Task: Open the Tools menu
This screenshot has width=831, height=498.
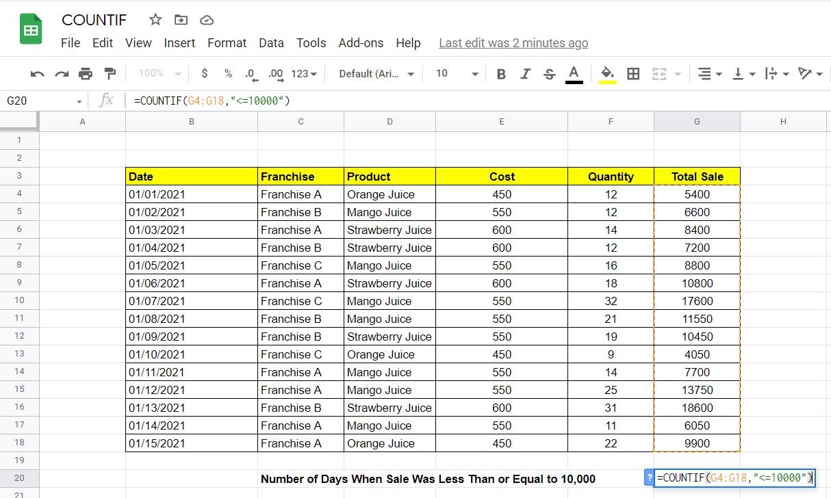Action: (311, 42)
